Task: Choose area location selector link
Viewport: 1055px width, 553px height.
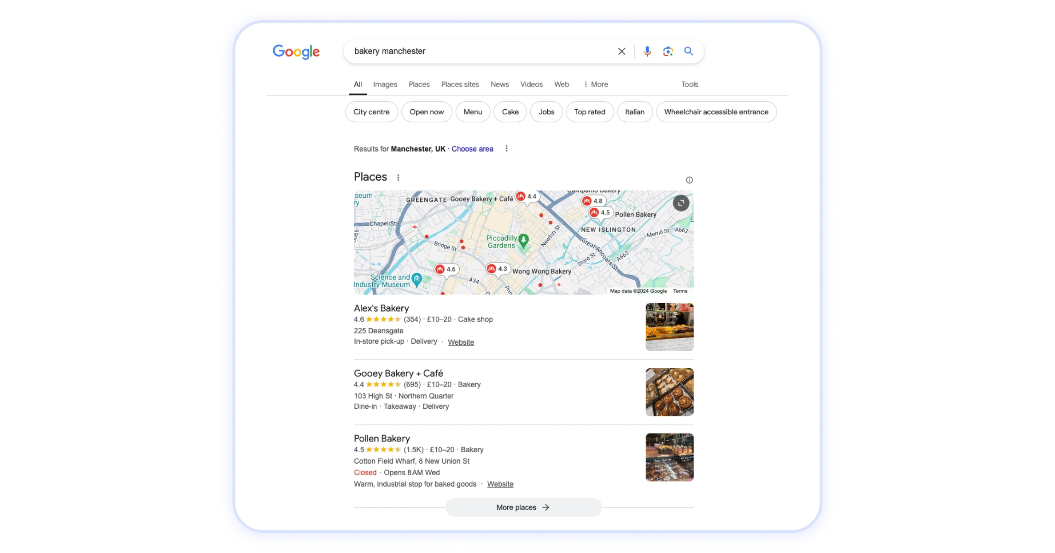Action: point(472,149)
